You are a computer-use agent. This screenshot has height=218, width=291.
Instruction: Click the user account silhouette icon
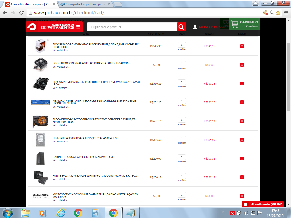pyautogui.click(x=195, y=27)
